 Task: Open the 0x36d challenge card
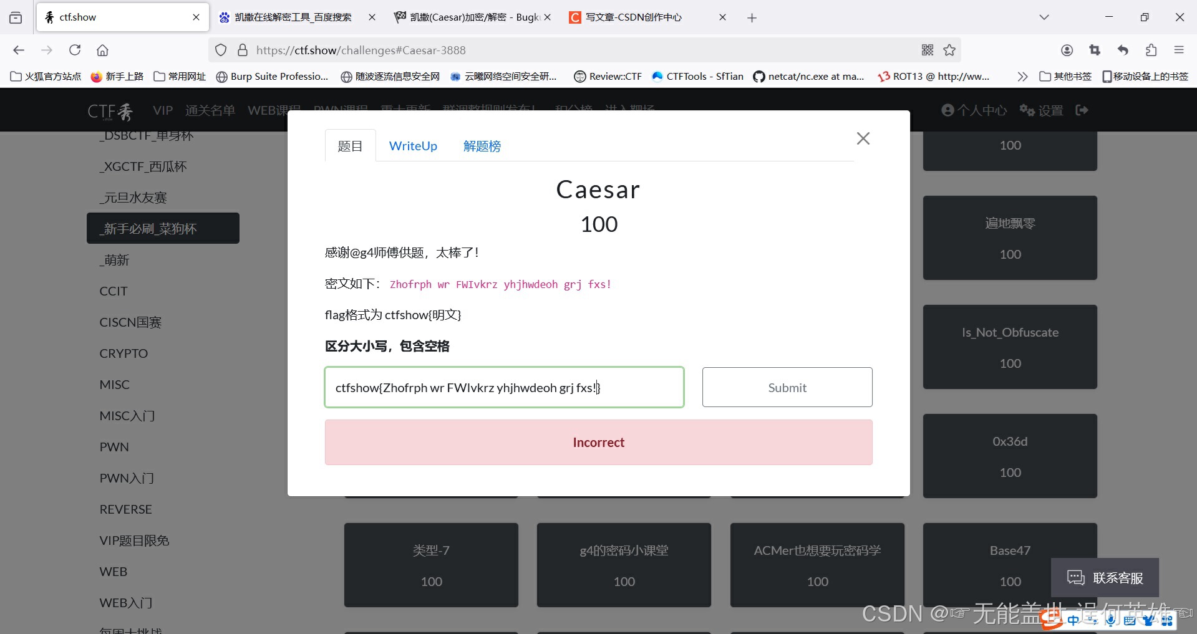[1010, 456]
